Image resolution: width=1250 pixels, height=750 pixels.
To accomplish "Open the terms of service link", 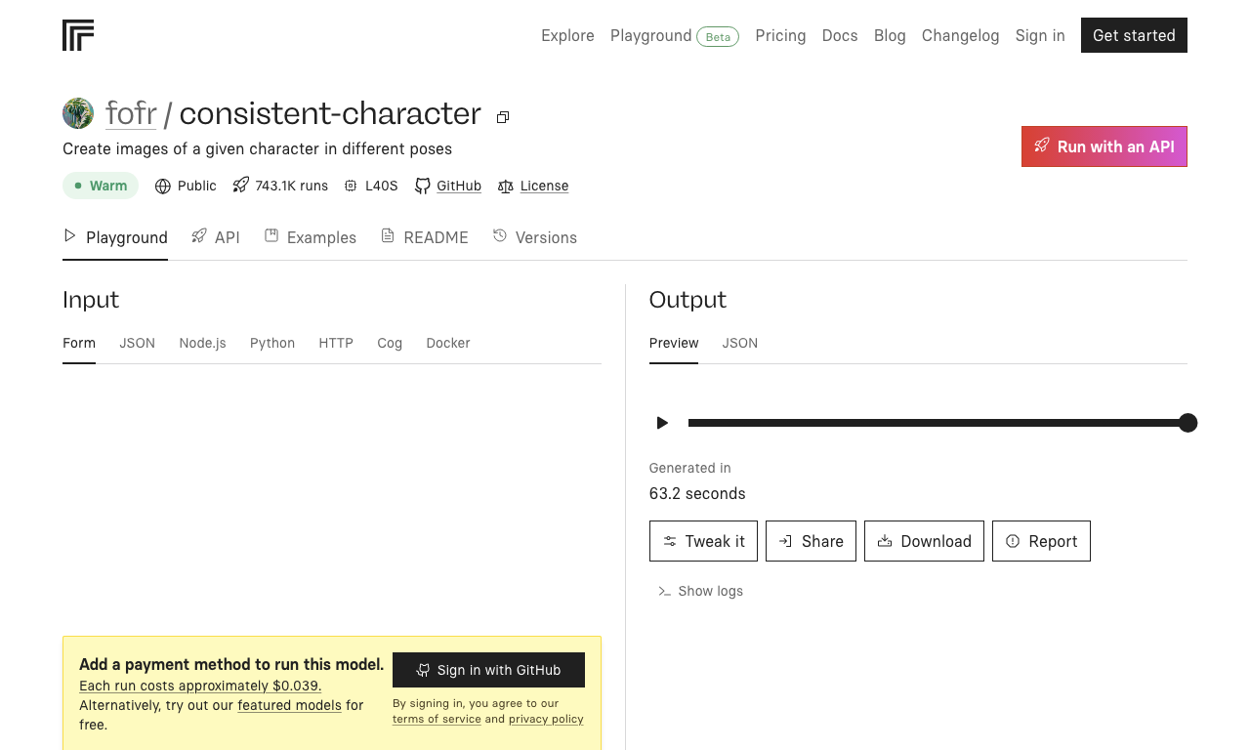I will 437,719.
